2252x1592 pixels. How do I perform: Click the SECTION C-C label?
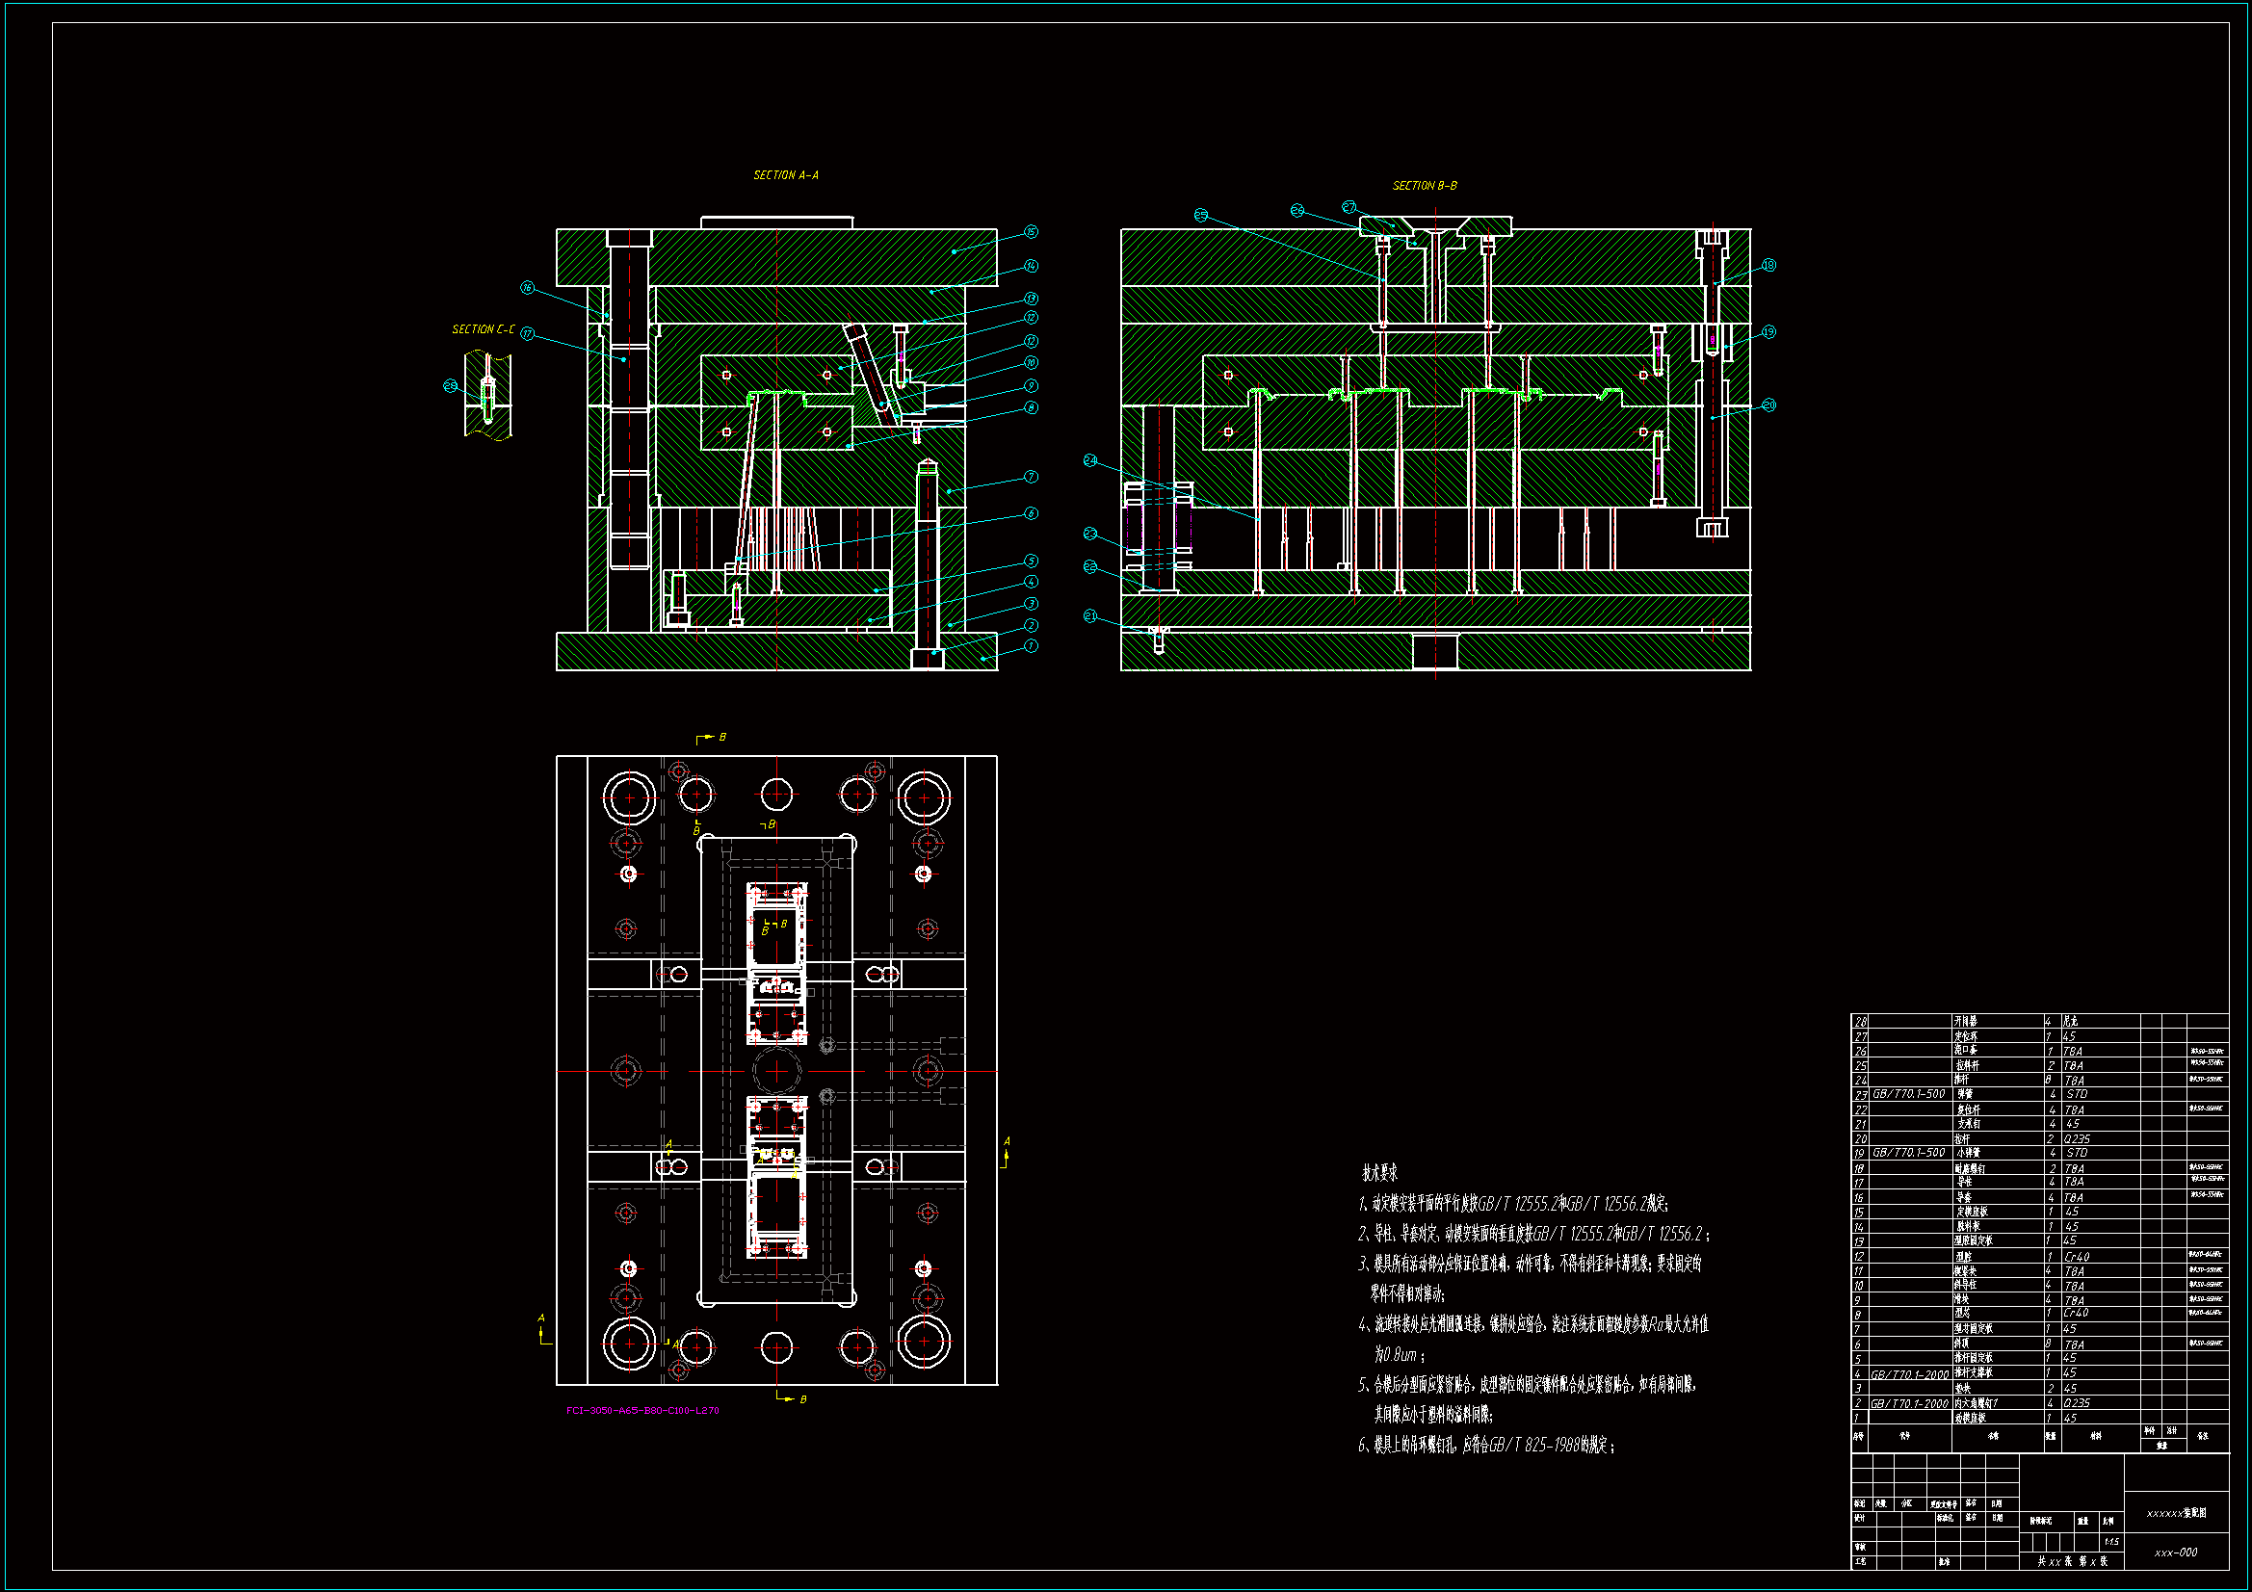pyautogui.click(x=483, y=329)
